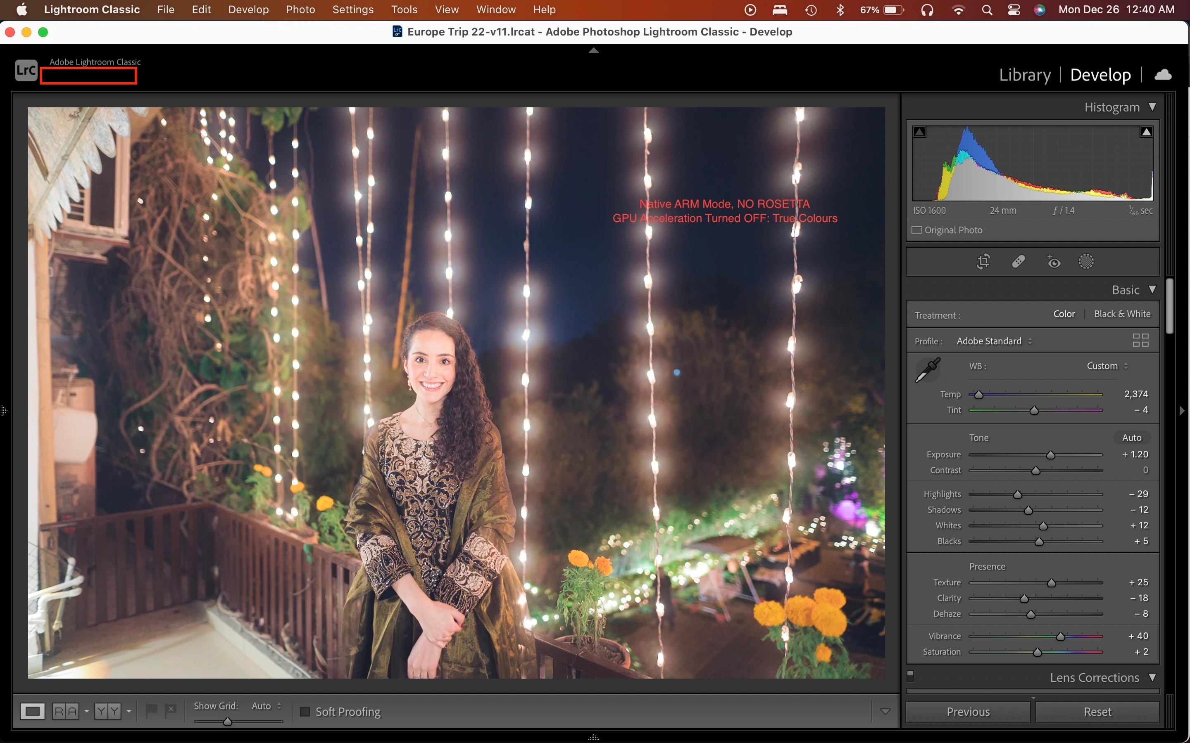Enable the Soft Proofing checkbox
1190x743 pixels.
(305, 712)
